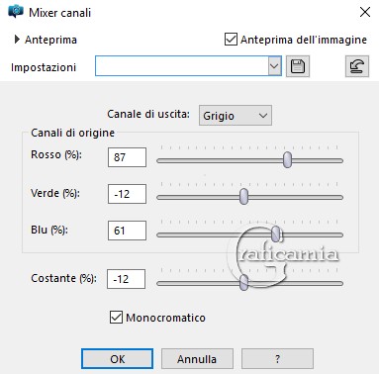
Task: Click the Mixer canali app icon
Action: (x=16, y=12)
